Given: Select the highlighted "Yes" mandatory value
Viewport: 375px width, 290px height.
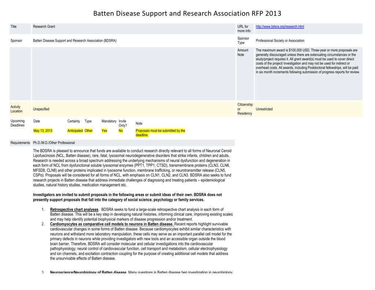Looking at the screenshot, I should point(104,131).
